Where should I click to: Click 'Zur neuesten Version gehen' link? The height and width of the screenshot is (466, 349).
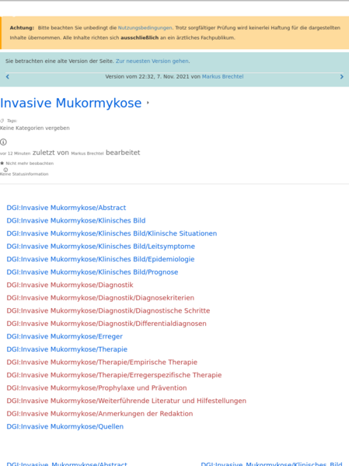pyautogui.click(x=152, y=61)
